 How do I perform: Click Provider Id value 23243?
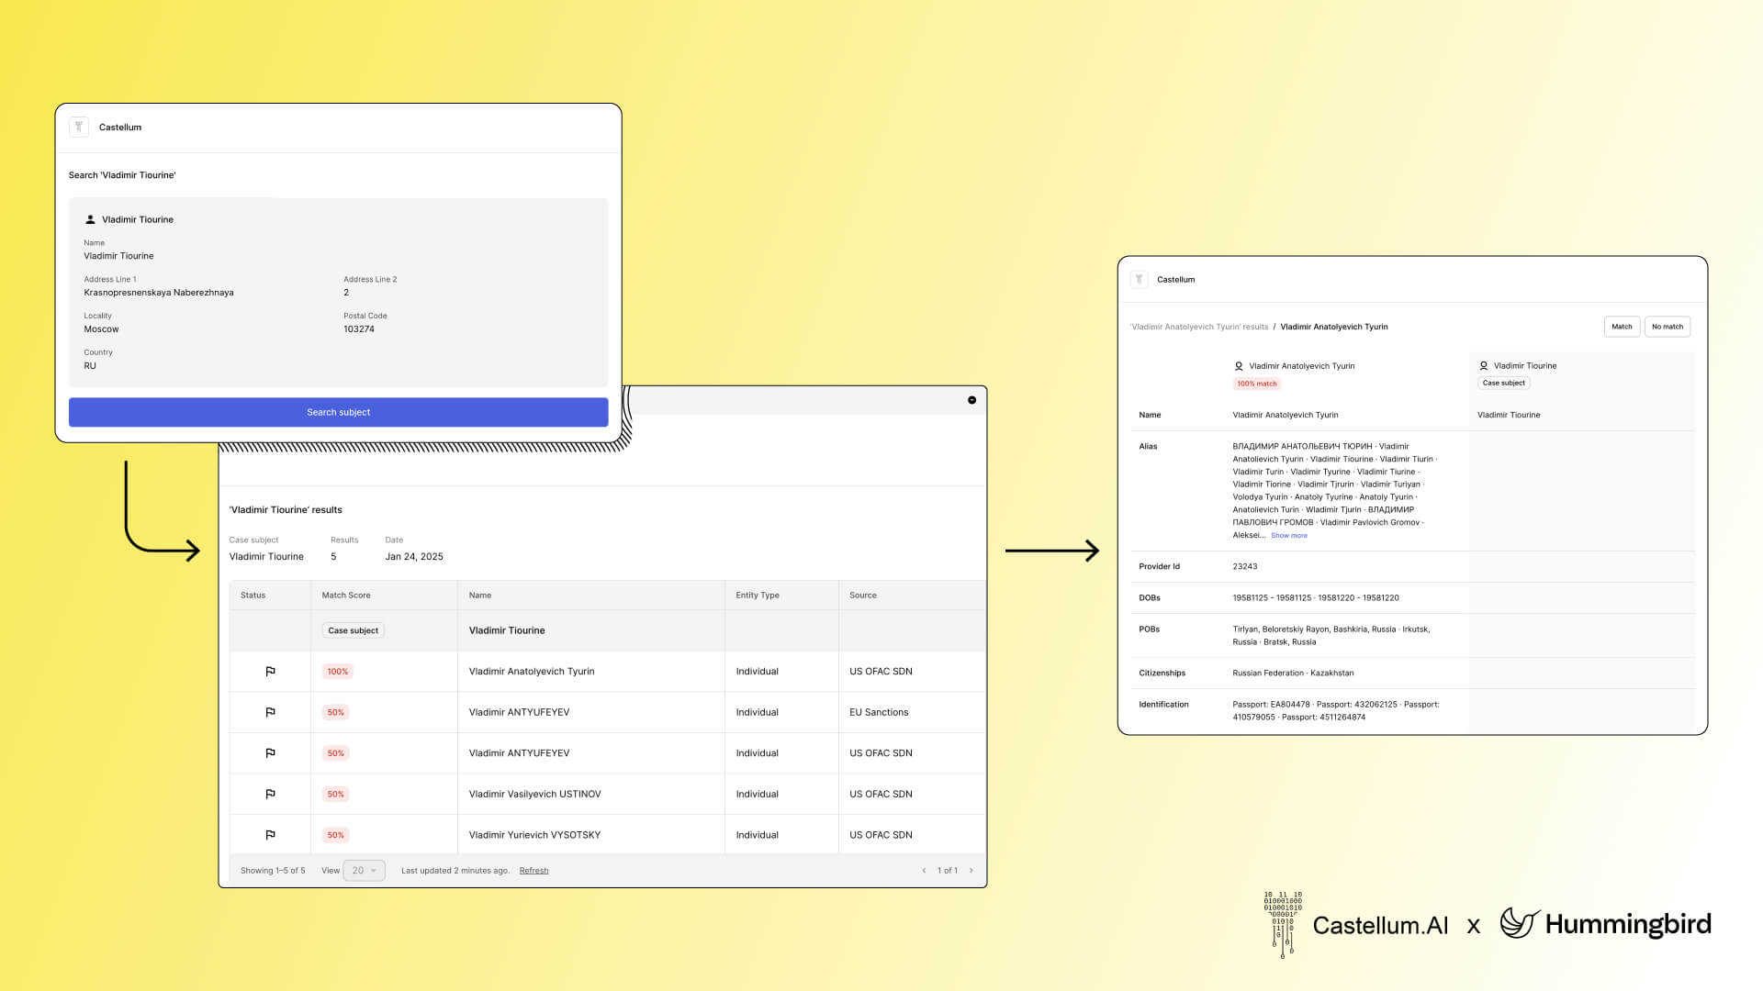click(x=1245, y=567)
